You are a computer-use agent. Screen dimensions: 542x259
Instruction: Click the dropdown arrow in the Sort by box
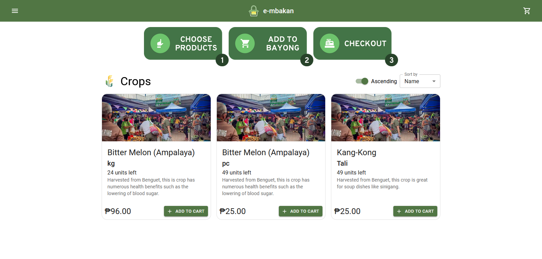click(434, 81)
